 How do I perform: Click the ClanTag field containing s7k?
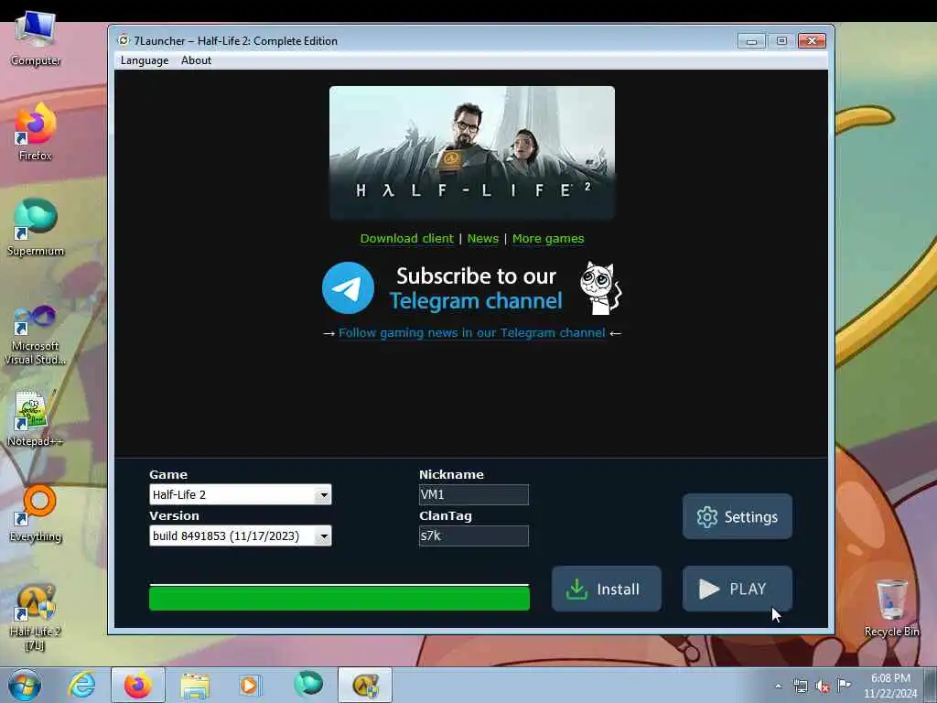(473, 535)
